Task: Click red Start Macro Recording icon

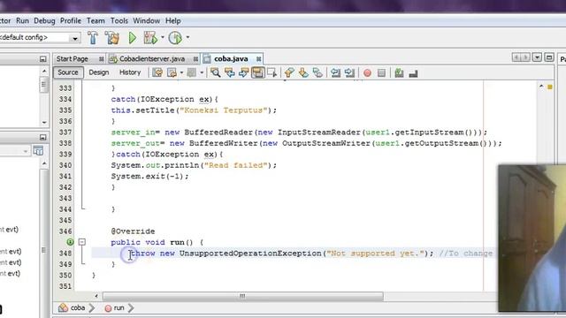Action: click(368, 73)
